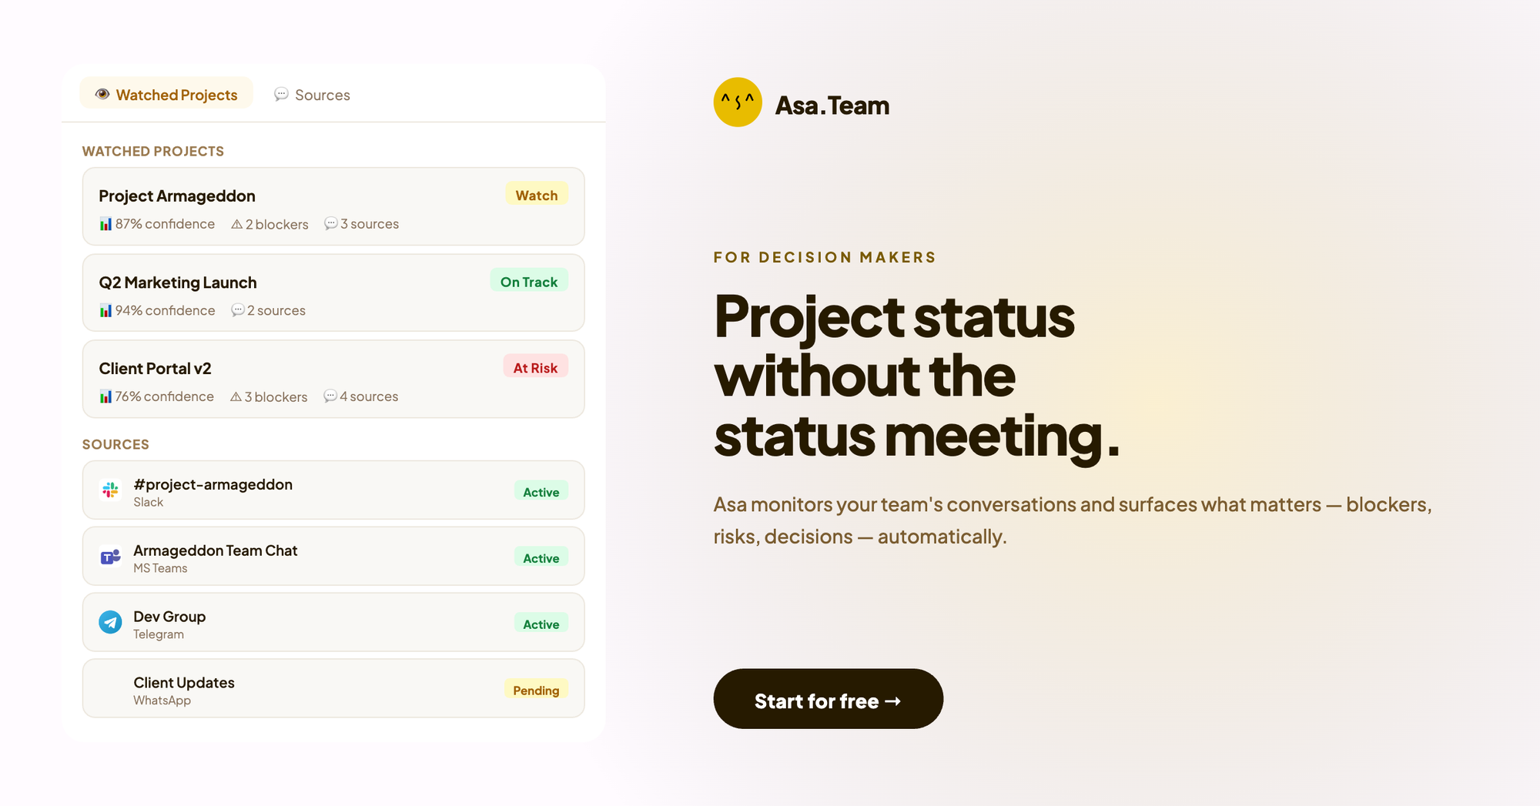The image size is (1540, 806).
Task: Click the Pending badge for Client Updates
Action: tap(536, 691)
